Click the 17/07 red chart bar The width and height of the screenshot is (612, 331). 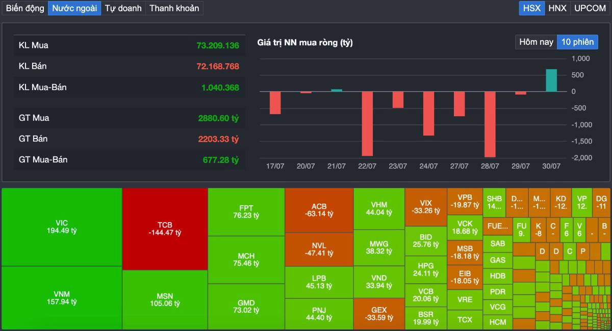tap(275, 103)
